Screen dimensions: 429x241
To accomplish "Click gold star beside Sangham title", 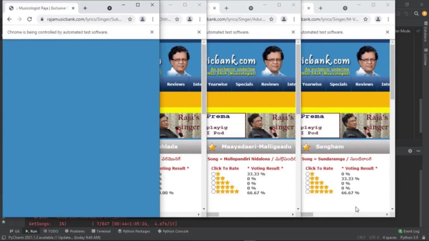I will click(306, 147).
